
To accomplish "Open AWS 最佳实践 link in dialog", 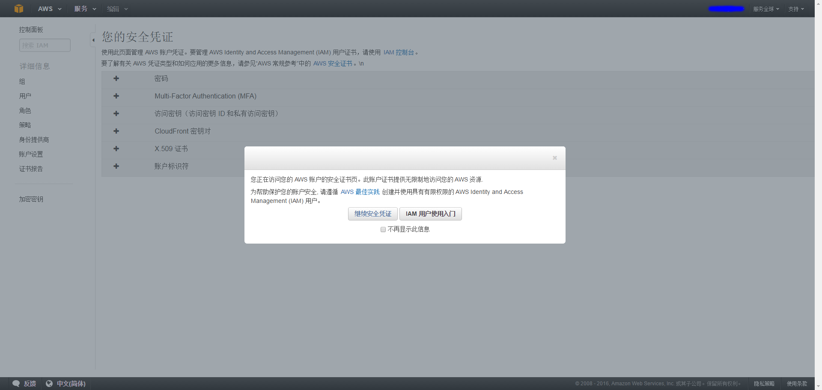I will point(360,192).
